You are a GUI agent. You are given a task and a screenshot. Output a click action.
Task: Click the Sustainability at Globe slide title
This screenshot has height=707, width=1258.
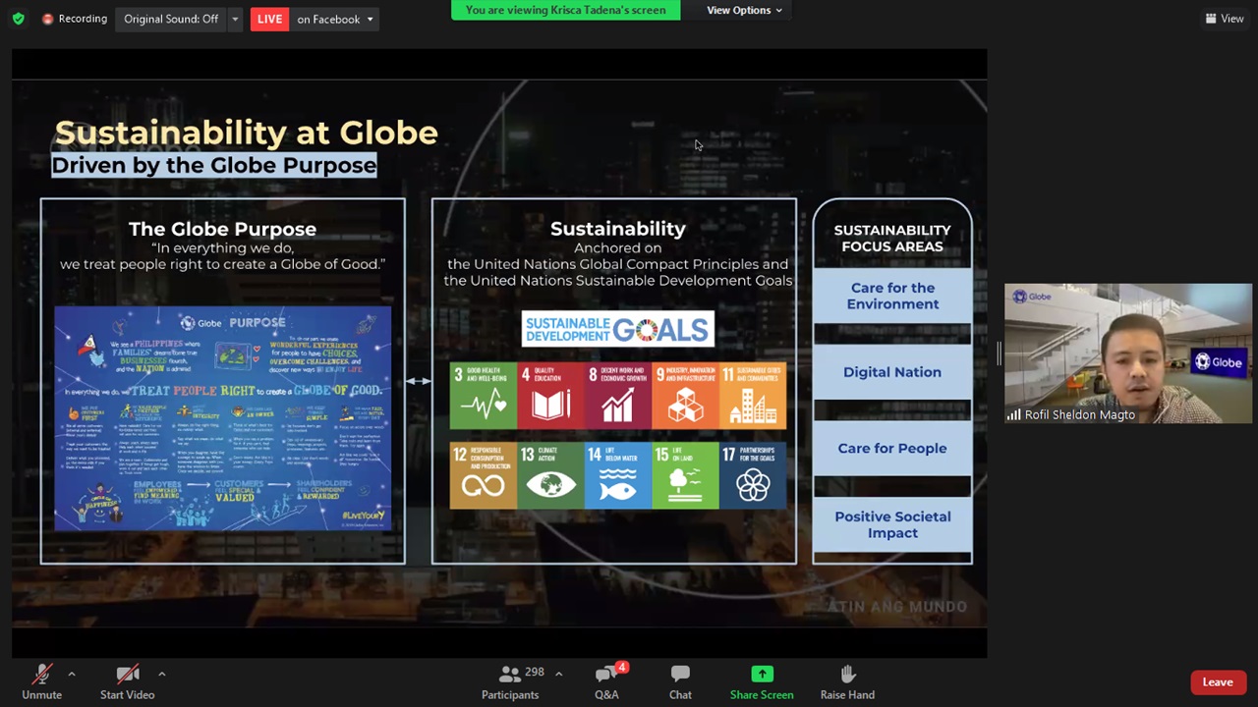(246, 133)
